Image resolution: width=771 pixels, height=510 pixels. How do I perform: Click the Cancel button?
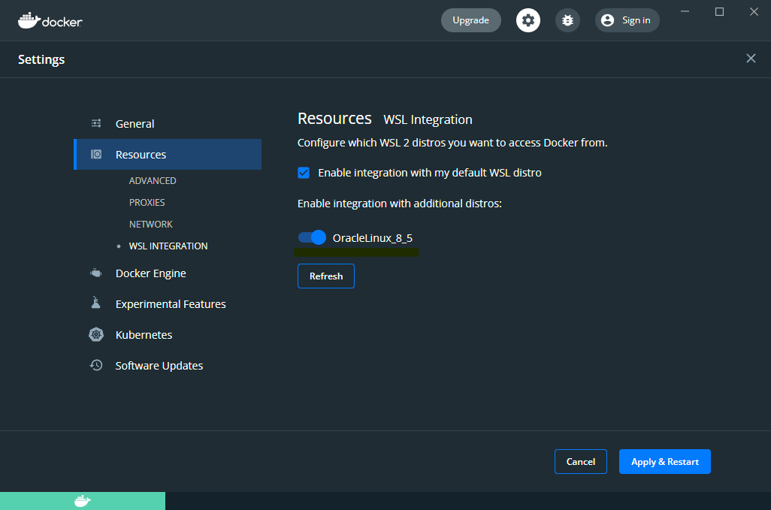point(581,461)
